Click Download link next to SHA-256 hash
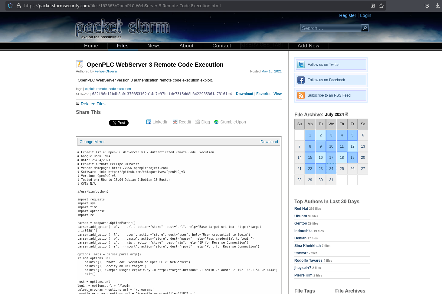Viewport: 442px width, 294px height. [244, 94]
